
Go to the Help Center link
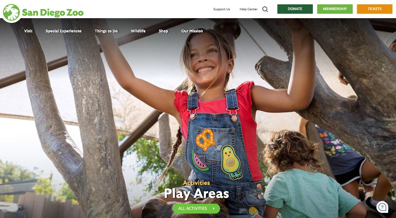(x=249, y=9)
